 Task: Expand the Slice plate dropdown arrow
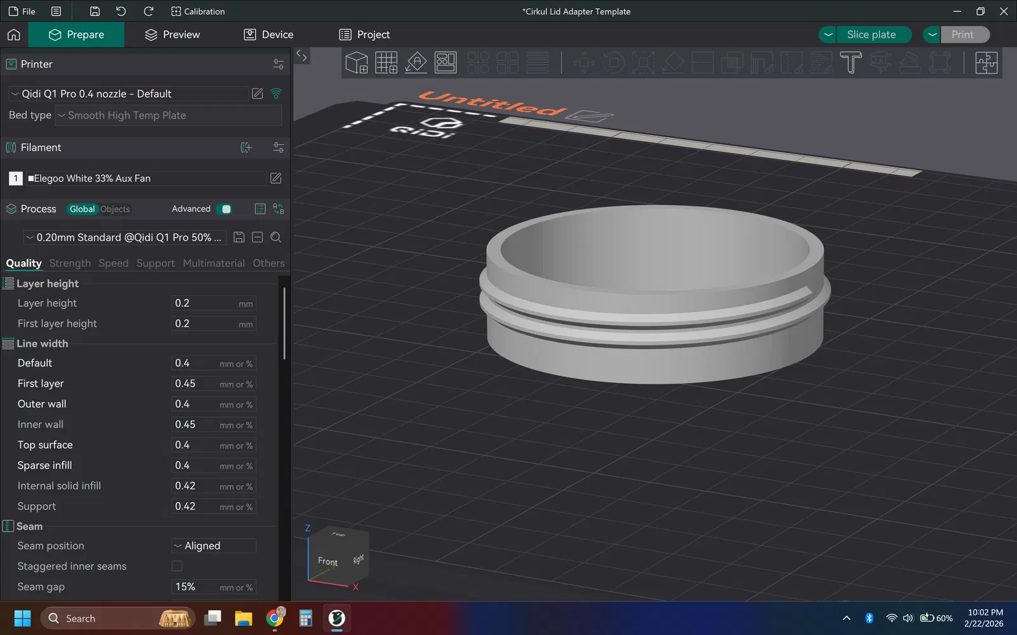(828, 35)
